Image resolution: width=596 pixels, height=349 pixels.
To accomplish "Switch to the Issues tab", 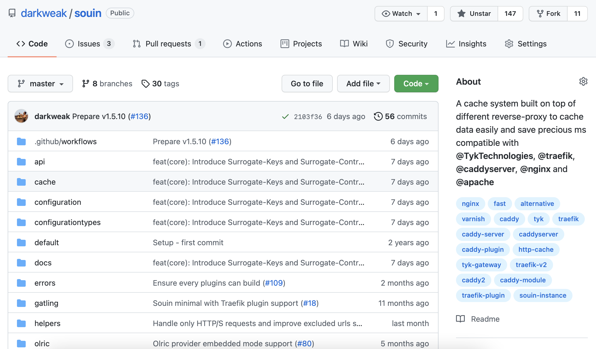I will [x=89, y=44].
